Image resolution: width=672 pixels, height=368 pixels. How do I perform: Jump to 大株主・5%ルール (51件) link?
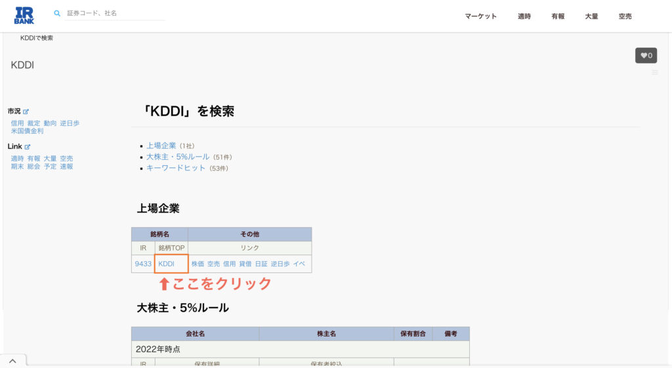point(178,157)
